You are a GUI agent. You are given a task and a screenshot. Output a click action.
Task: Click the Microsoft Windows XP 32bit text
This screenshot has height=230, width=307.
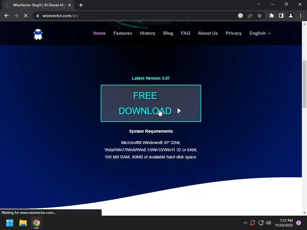point(151,143)
